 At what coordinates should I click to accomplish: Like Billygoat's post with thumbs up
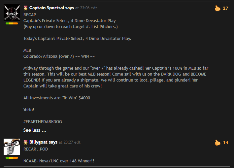[x=217, y=143]
